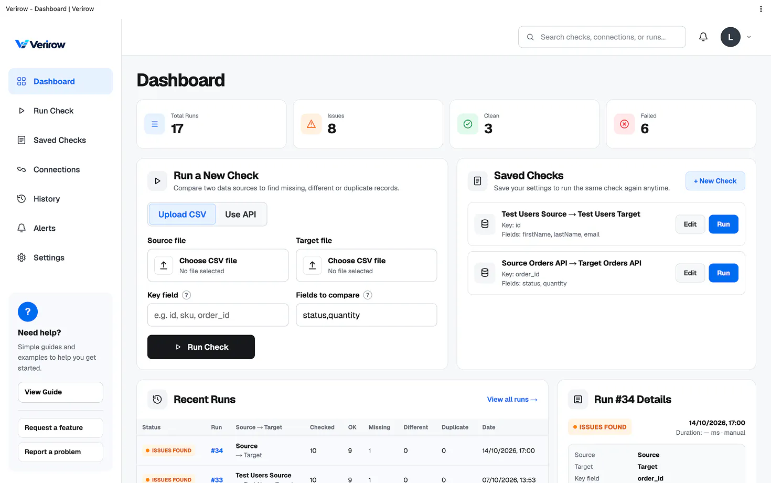Open browser three-dot menu
Screen dimensions: 771x483
coord(761,9)
